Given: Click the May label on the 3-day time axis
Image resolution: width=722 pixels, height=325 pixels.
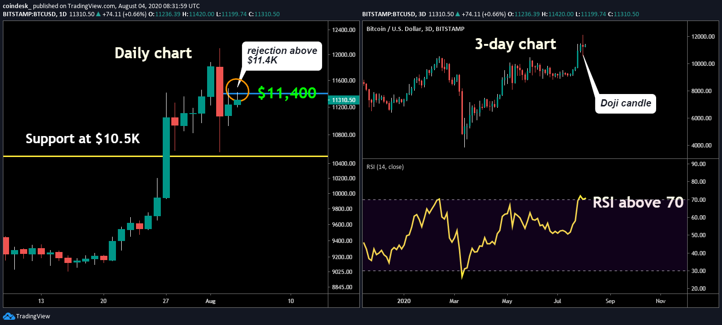Looking at the screenshot, I should (507, 301).
